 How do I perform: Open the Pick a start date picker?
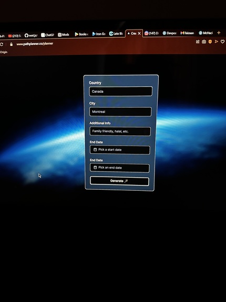pos(120,150)
